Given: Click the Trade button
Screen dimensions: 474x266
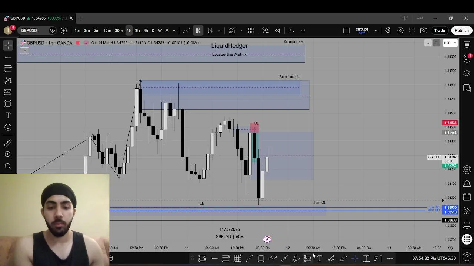Looking at the screenshot, I should (x=440, y=30).
